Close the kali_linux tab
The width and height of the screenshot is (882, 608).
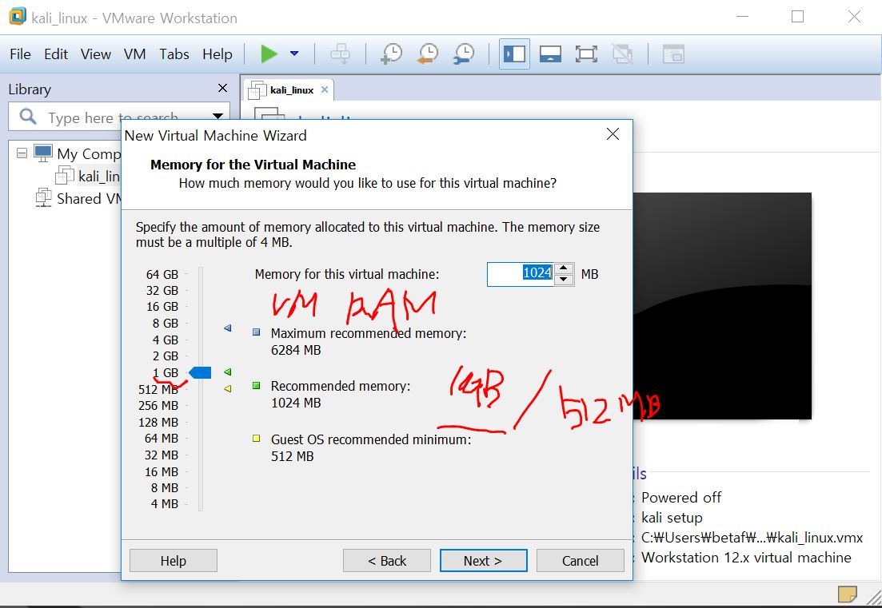point(325,89)
